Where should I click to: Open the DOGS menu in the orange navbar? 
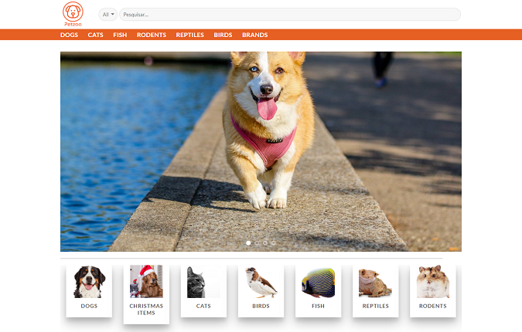[70, 35]
